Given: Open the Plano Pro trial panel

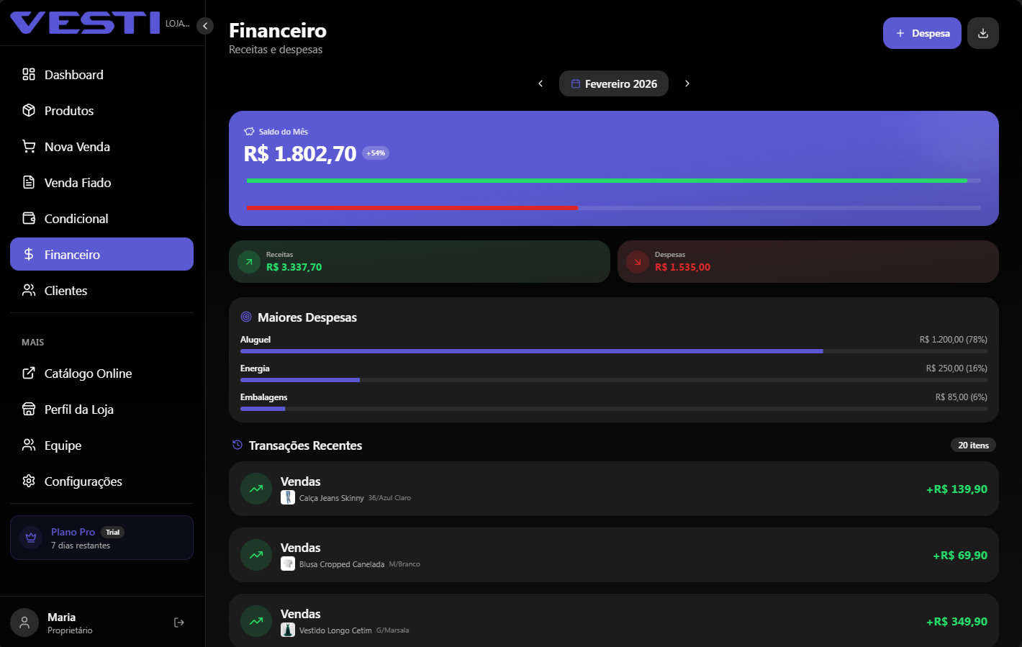Looking at the screenshot, I should 101,537.
